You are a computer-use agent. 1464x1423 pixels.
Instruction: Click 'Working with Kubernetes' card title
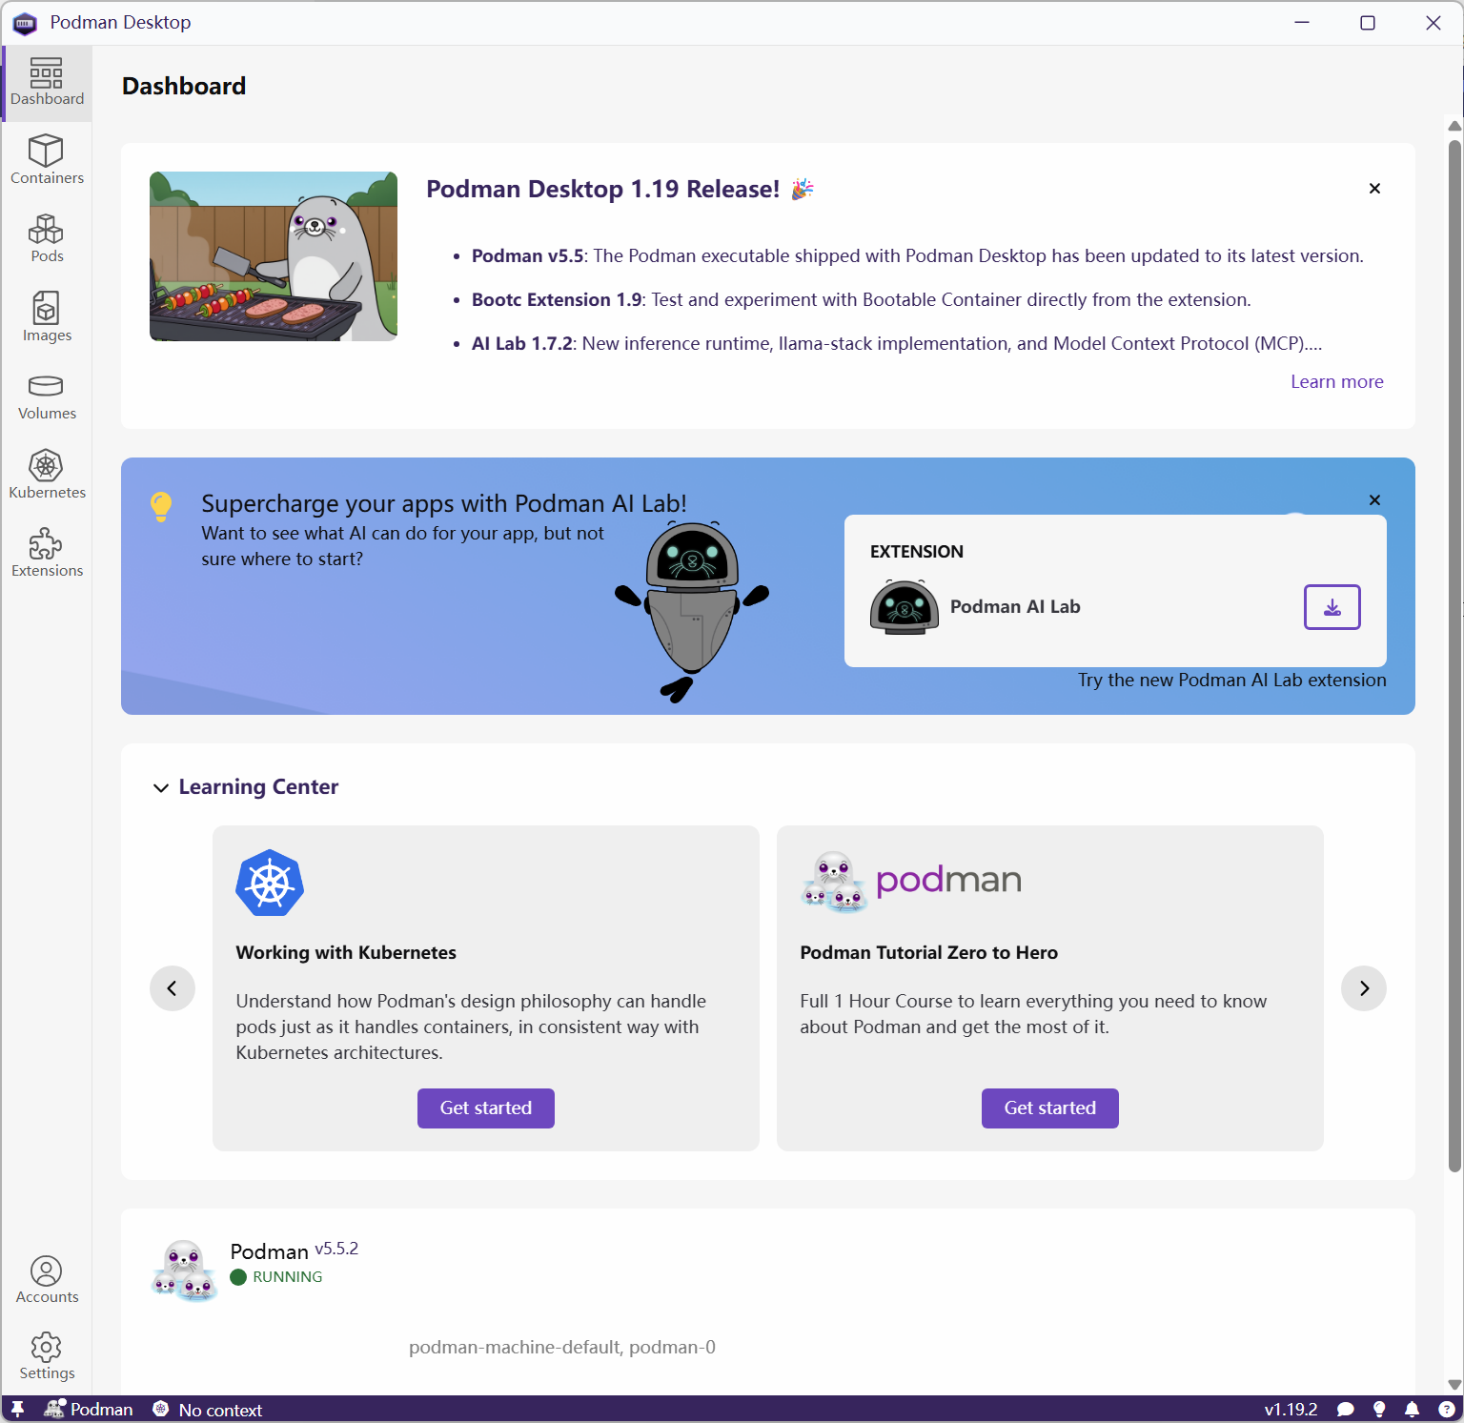[x=346, y=953]
